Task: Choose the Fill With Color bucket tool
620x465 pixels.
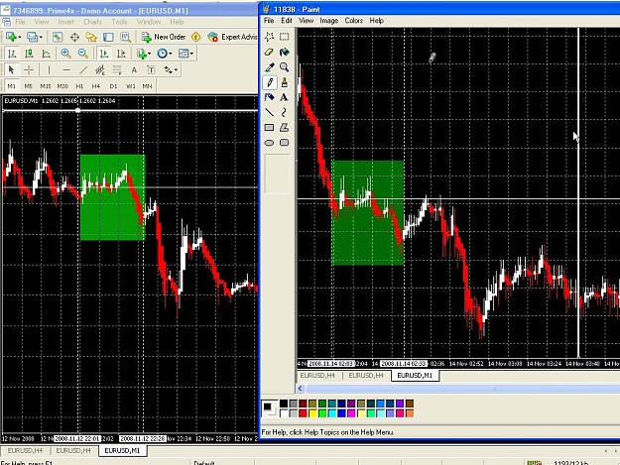Action: coord(285,52)
